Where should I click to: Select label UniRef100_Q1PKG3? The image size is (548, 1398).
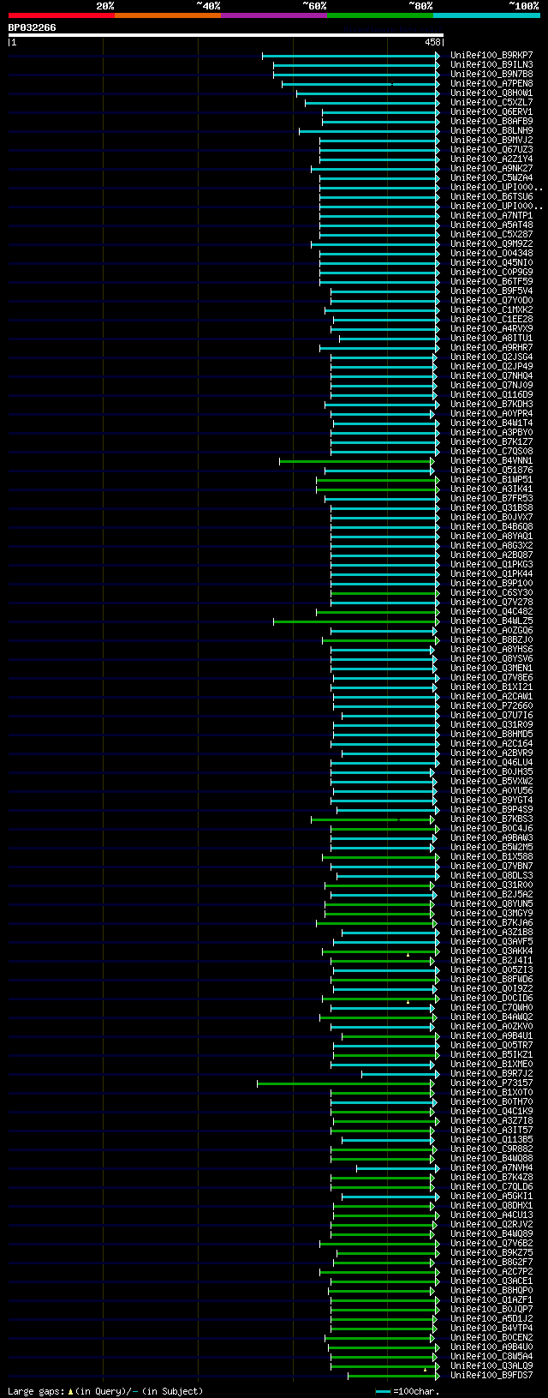click(x=491, y=564)
